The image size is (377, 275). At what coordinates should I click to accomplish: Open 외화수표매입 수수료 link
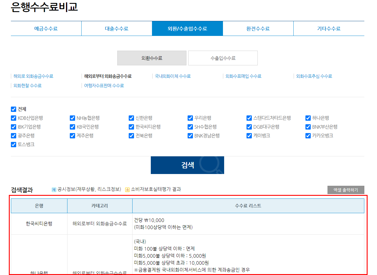pyautogui.click(x=243, y=76)
